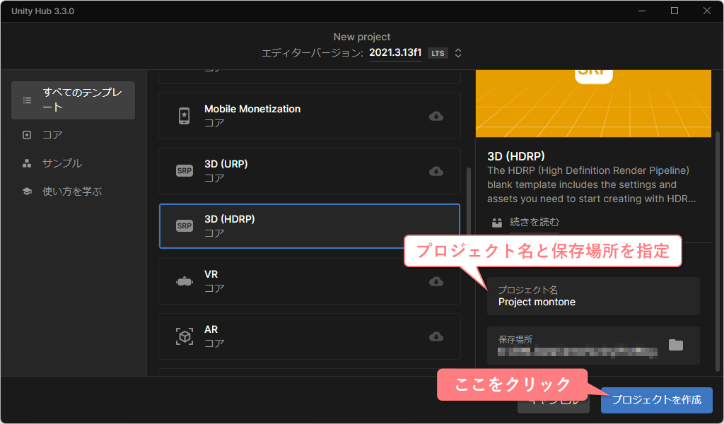Click the プロジェクトを作成 button
Screen dimensions: 724x424
[x=657, y=399]
